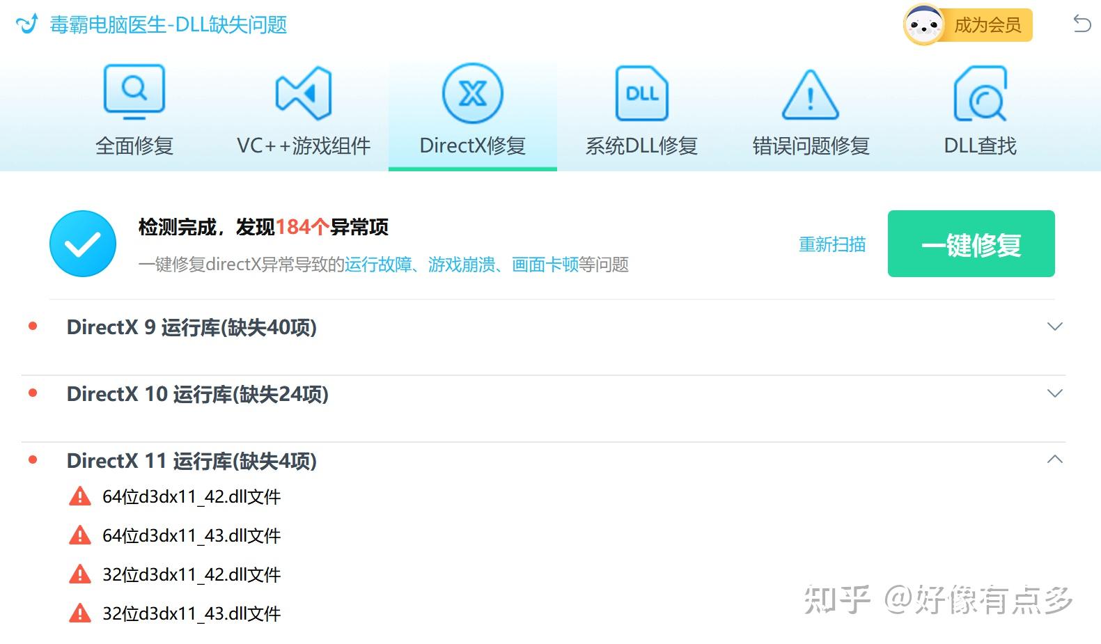Click the red 184个 count text

pos(302,227)
